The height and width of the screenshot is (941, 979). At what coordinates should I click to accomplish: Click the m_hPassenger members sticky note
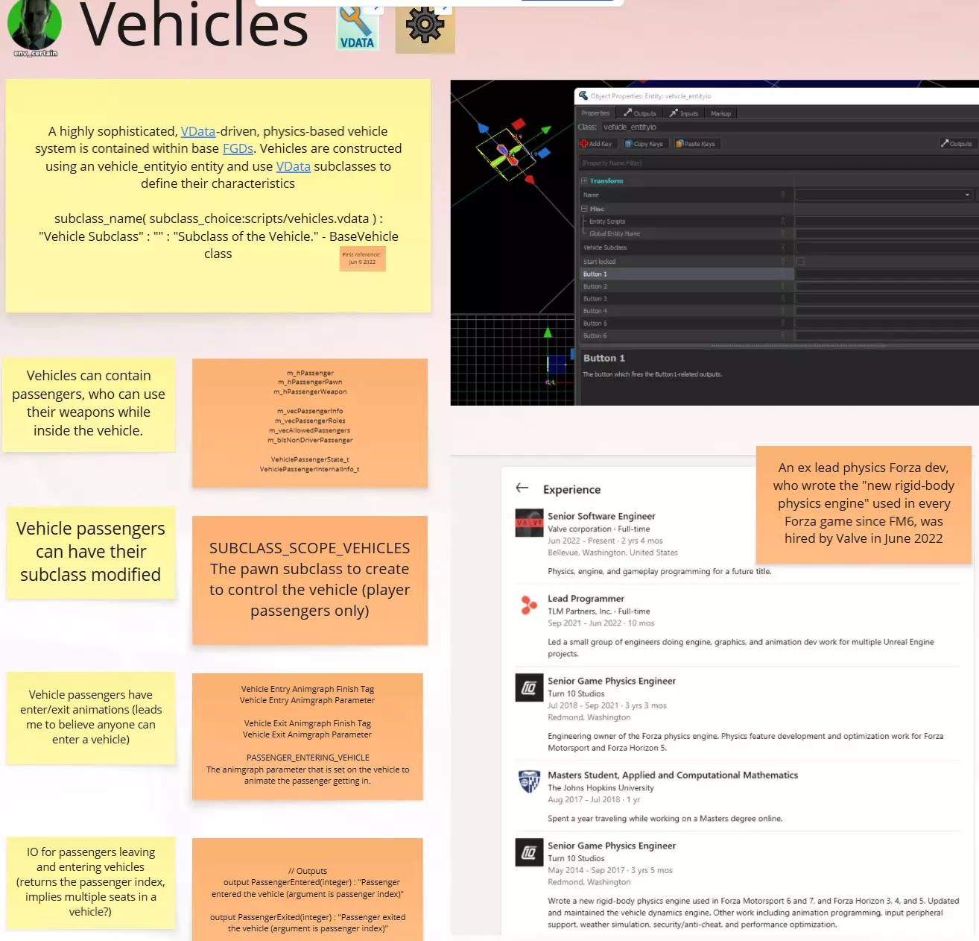[x=310, y=423]
